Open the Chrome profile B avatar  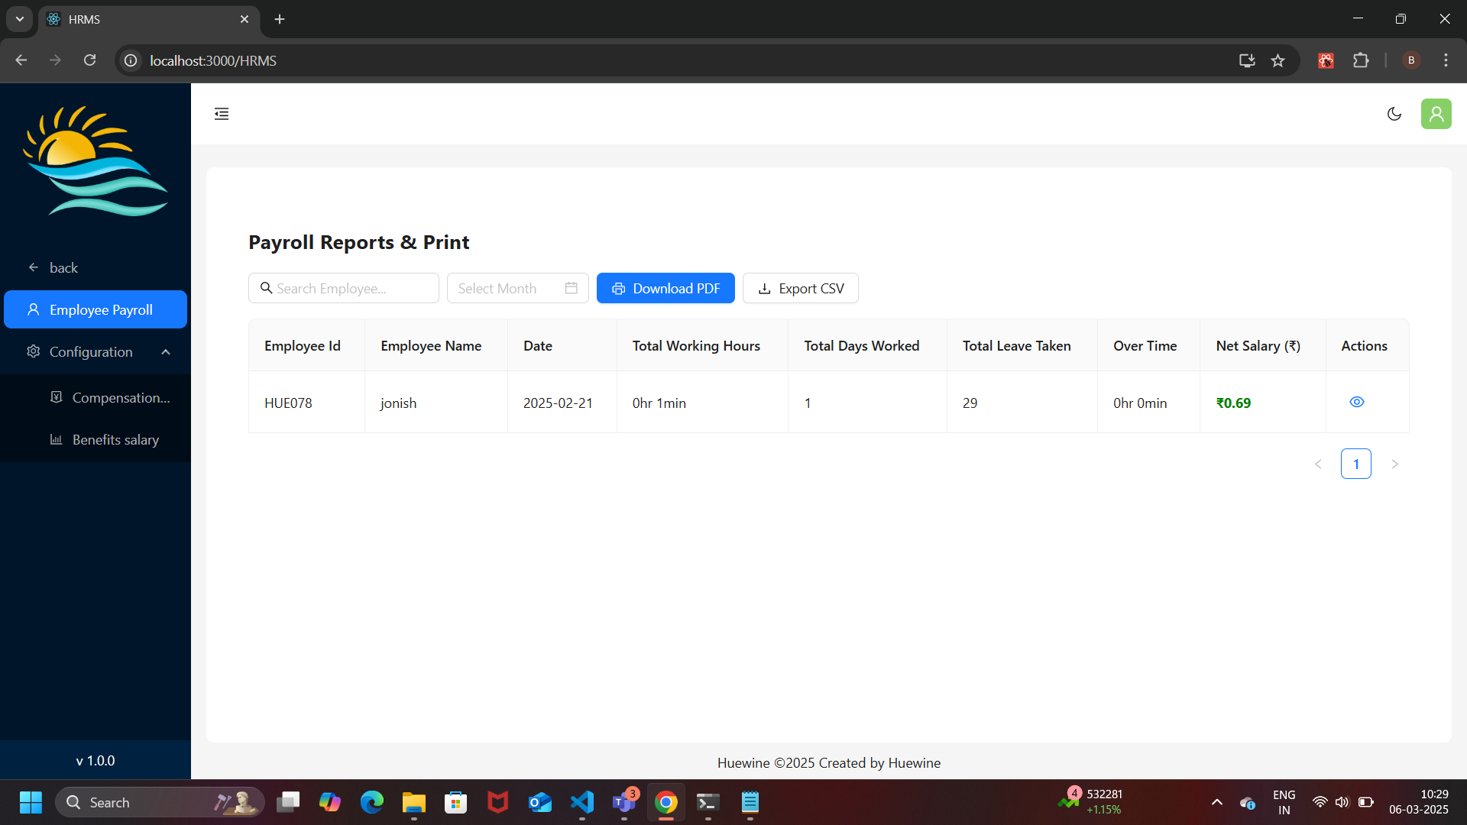(1411, 60)
